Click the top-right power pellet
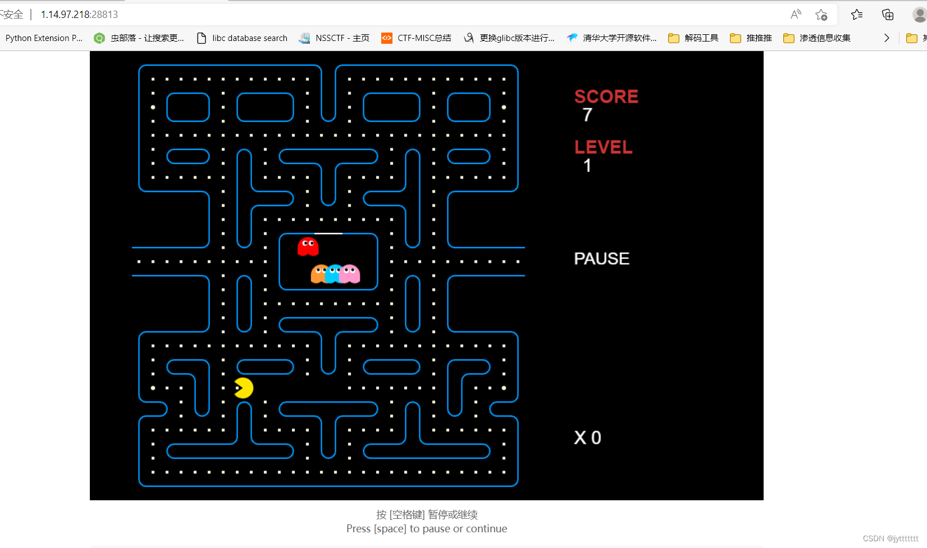927x548 pixels. [x=504, y=107]
